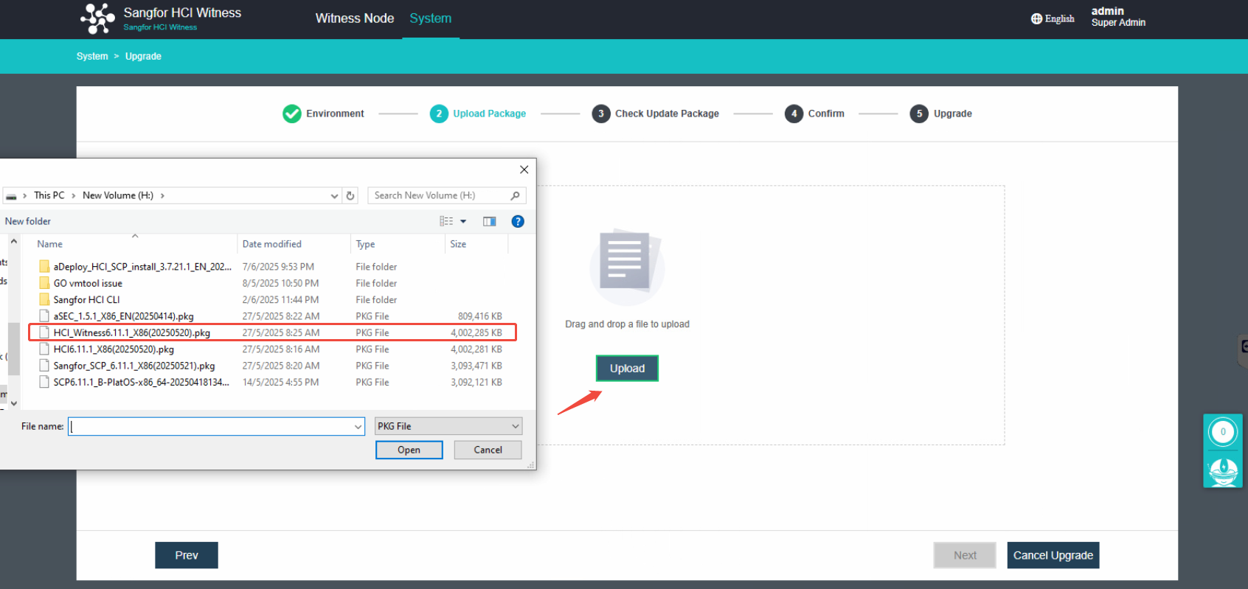
Task: Select the GO vmtool issue folder name
Action: point(88,283)
